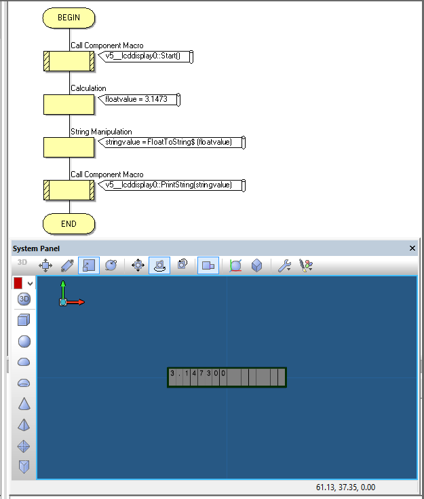
Task: Select the sphere shape icon
Action: [24, 341]
